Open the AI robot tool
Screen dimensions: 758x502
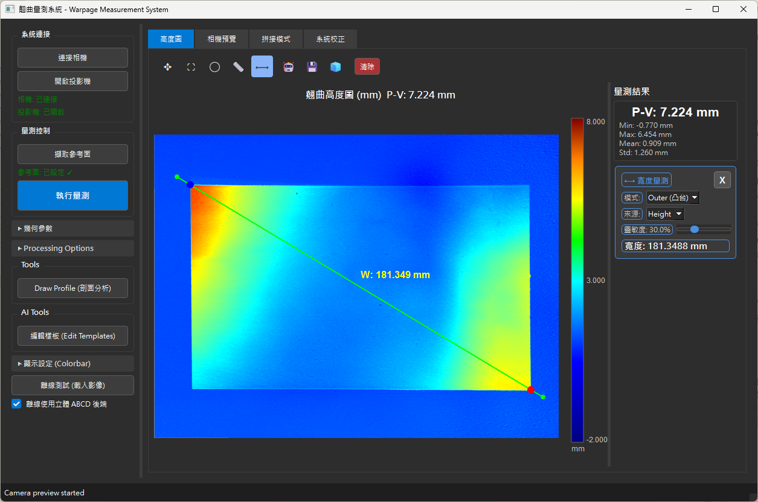coord(289,67)
